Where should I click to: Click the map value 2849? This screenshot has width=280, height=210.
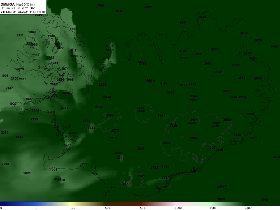(202, 17)
